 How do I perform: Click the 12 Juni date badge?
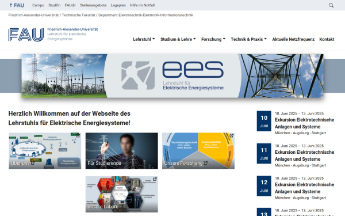[264, 186]
